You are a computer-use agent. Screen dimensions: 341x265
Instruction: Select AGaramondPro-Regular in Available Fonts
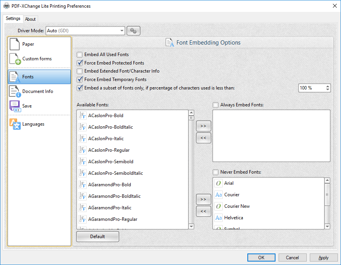[133, 219]
